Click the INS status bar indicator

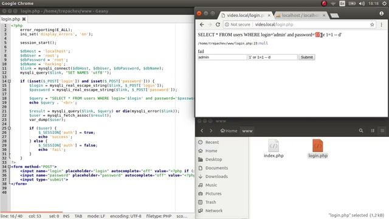pos(66,217)
